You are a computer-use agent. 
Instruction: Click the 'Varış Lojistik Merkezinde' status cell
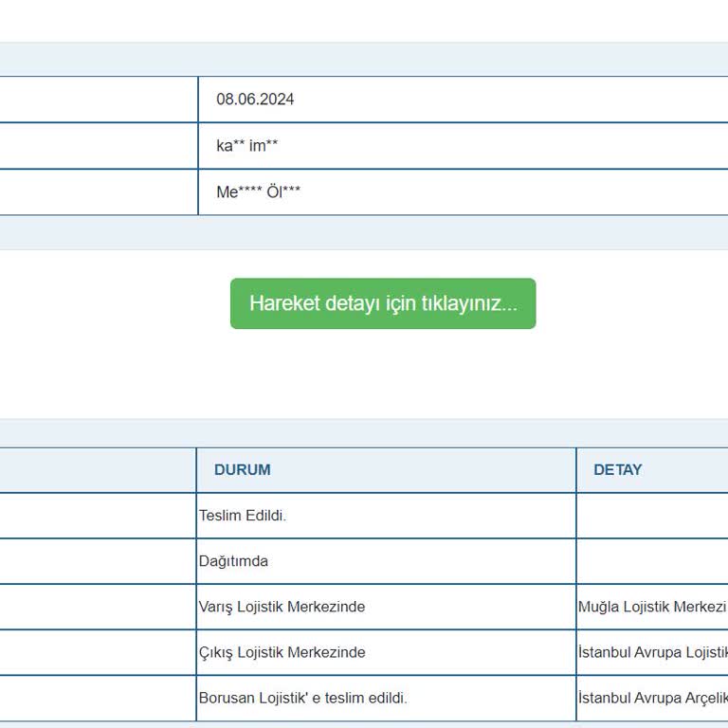coord(282,607)
